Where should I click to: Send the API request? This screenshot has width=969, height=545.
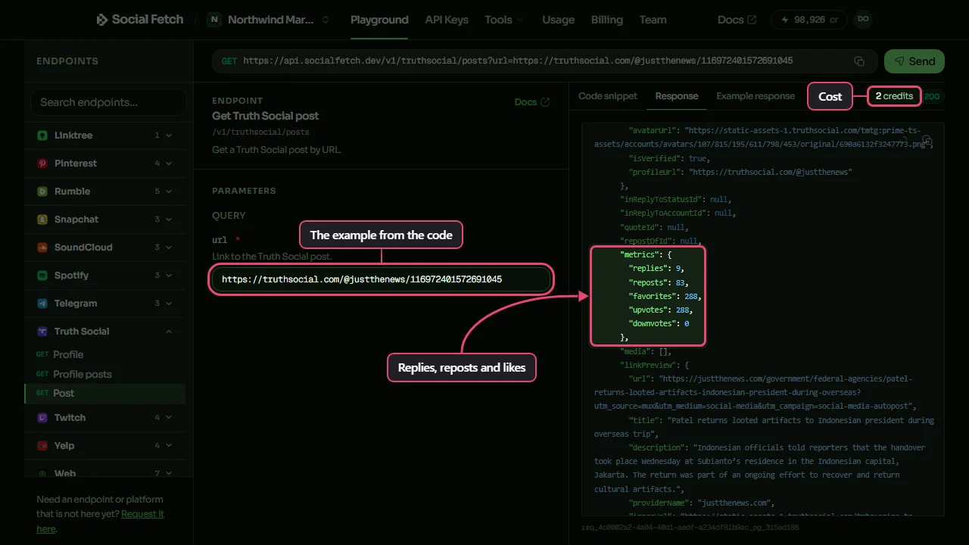coord(914,61)
